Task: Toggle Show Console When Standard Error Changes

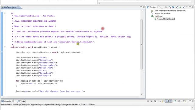Action: [x=170, y=101]
